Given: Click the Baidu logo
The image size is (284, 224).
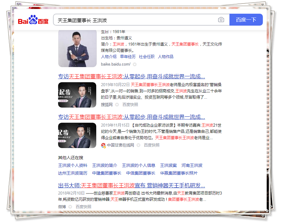Looking at the screenshot, I should 33,20.
